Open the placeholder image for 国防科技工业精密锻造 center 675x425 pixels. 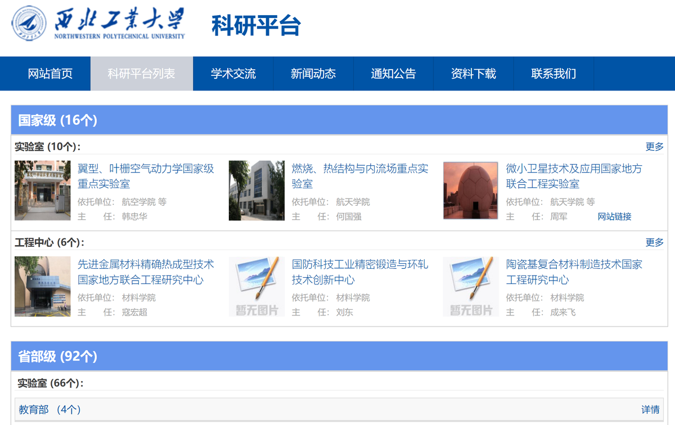coord(256,286)
